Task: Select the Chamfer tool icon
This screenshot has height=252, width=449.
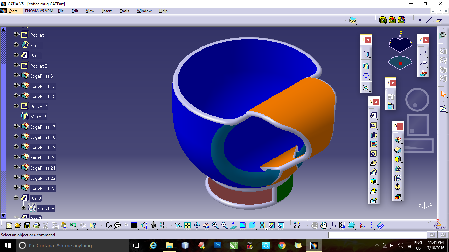Action: [x=398, y=150]
